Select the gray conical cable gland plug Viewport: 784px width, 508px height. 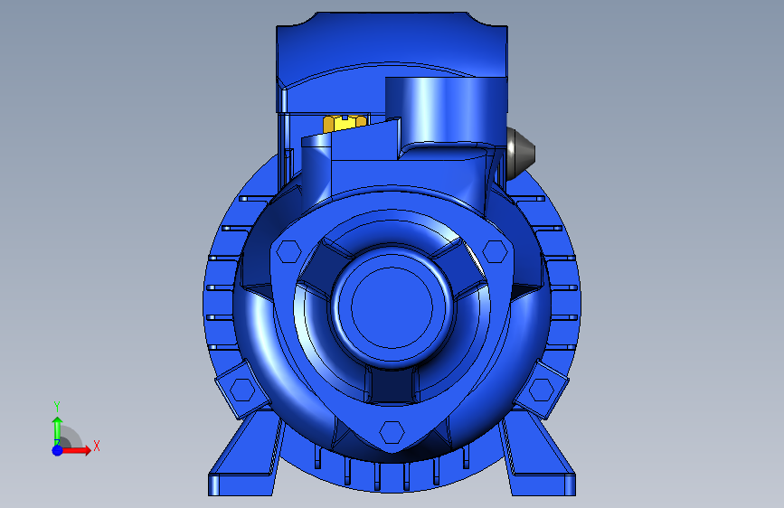click(x=521, y=152)
